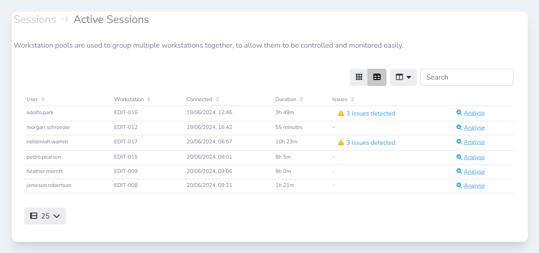Switch to table view layout
Viewport: 539px width, 253px height.
(x=377, y=77)
